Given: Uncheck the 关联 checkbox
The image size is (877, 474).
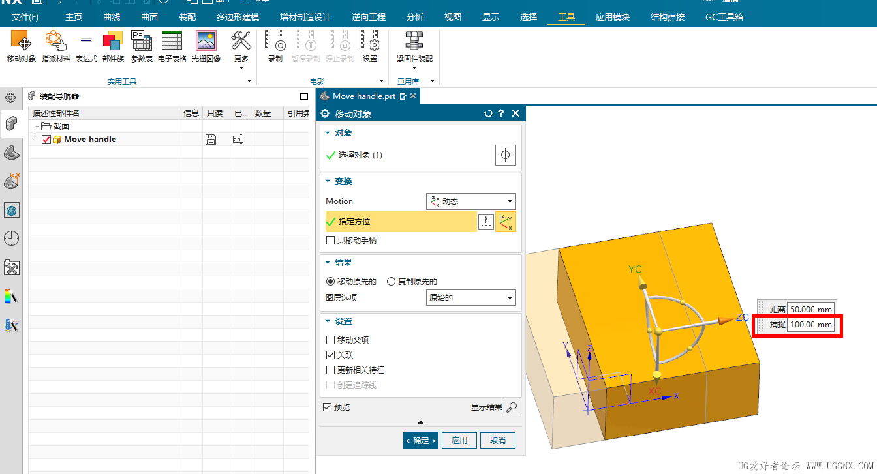Looking at the screenshot, I should coord(331,355).
